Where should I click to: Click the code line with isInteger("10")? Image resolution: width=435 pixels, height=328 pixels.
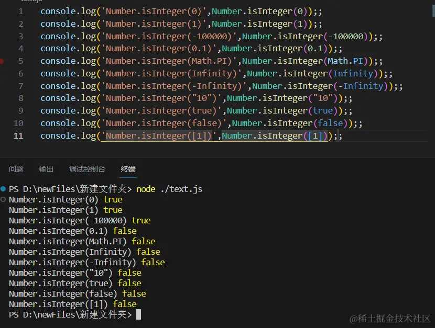pos(196,98)
